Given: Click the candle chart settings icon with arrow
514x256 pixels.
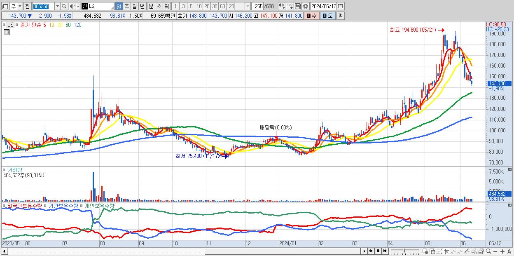Looking at the screenshot, I should 282,6.
